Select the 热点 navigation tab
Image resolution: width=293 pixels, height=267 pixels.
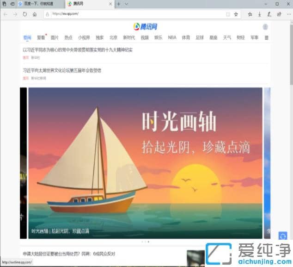(68, 37)
